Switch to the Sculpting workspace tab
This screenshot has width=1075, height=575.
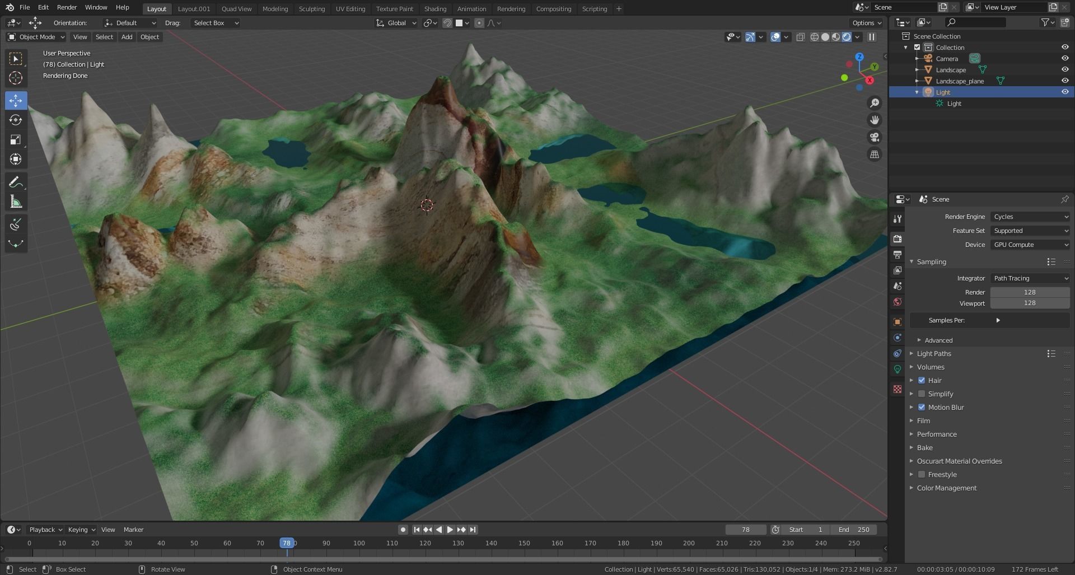[x=312, y=9]
